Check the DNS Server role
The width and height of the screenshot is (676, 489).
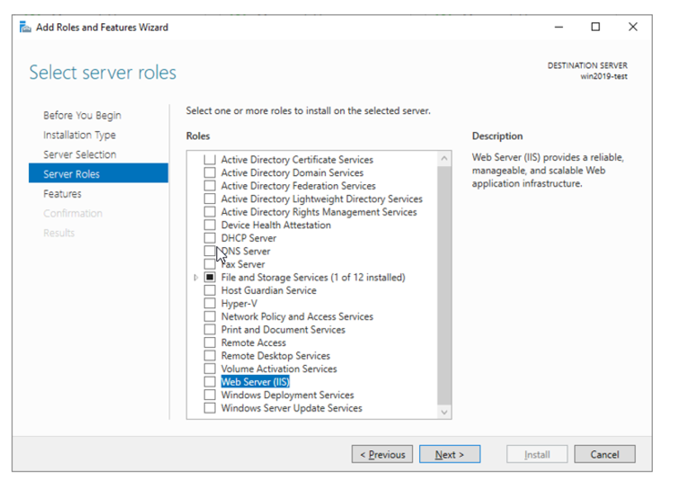210,251
